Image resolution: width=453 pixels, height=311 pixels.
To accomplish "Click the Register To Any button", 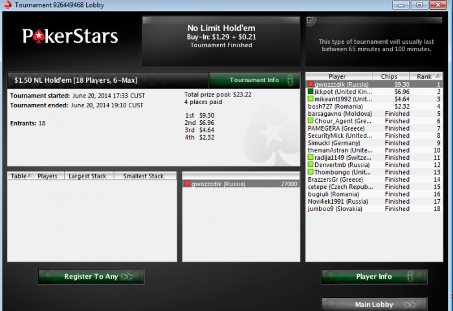I will point(91,277).
